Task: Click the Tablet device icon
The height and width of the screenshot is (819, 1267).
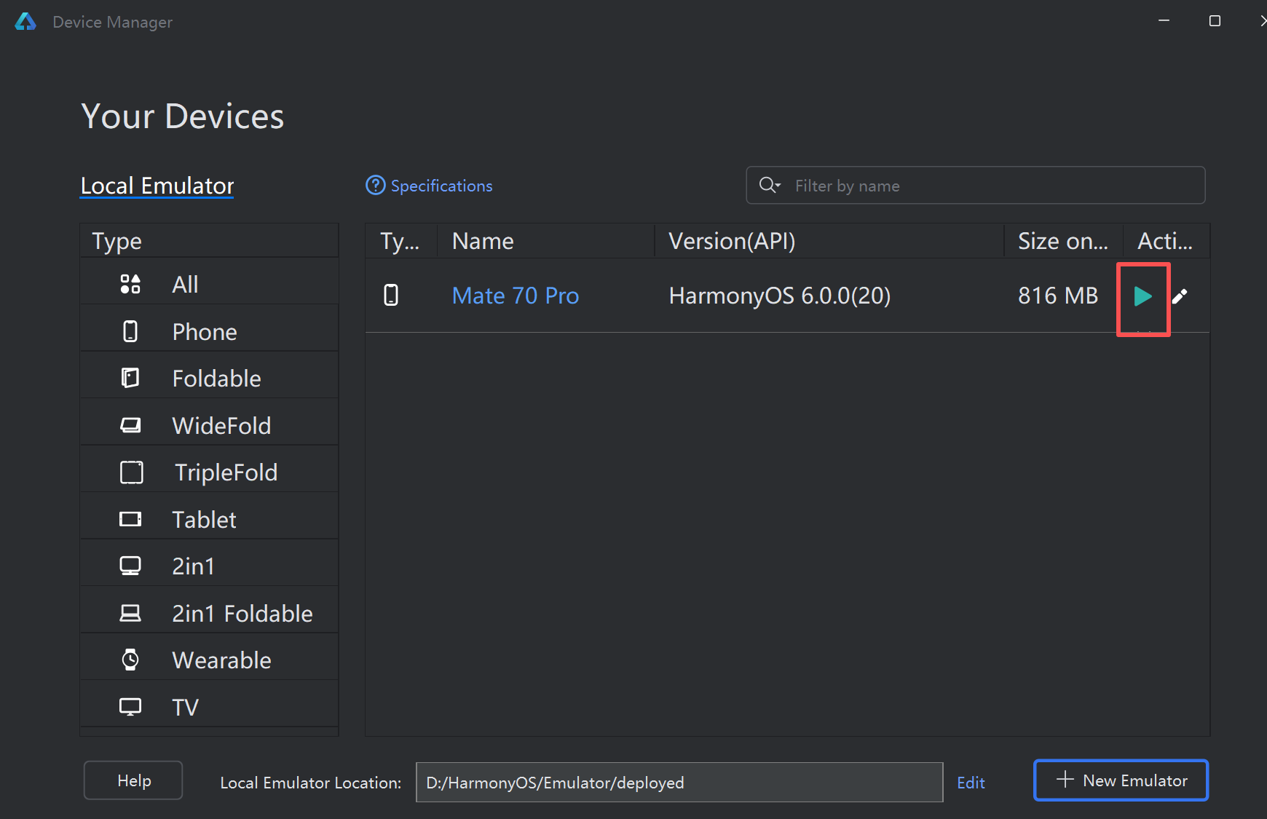Action: click(x=130, y=519)
